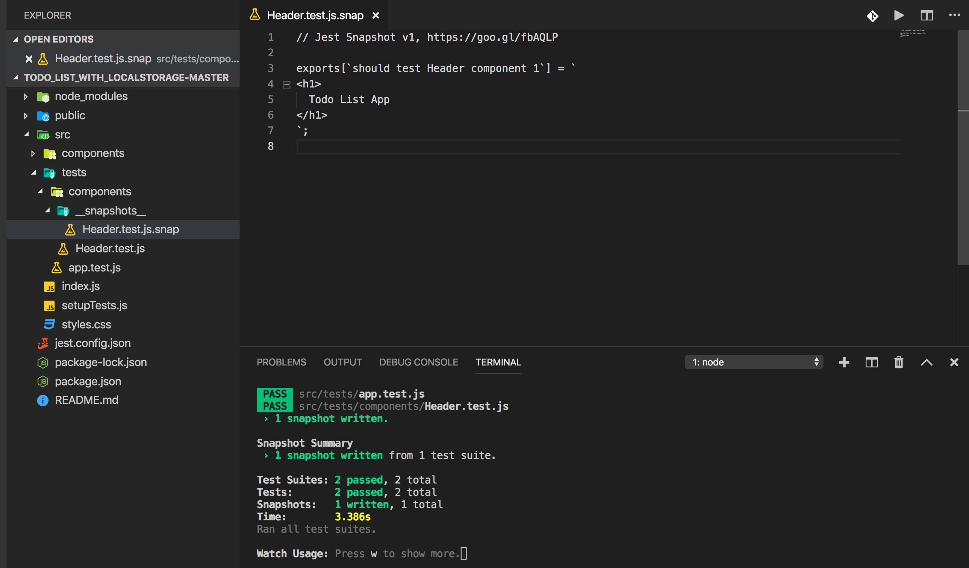Click the 'Watch Usage' line in terminal
Viewport: 969px width, 568px height.
coord(361,554)
